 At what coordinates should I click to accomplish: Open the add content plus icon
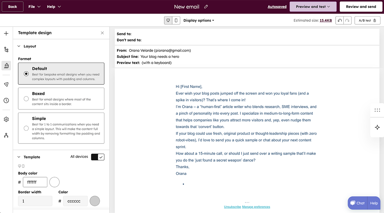(x=6, y=33)
